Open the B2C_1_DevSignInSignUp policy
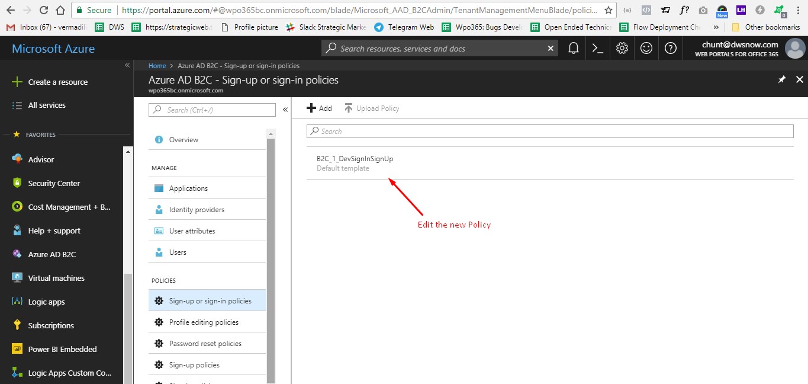 [550, 163]
